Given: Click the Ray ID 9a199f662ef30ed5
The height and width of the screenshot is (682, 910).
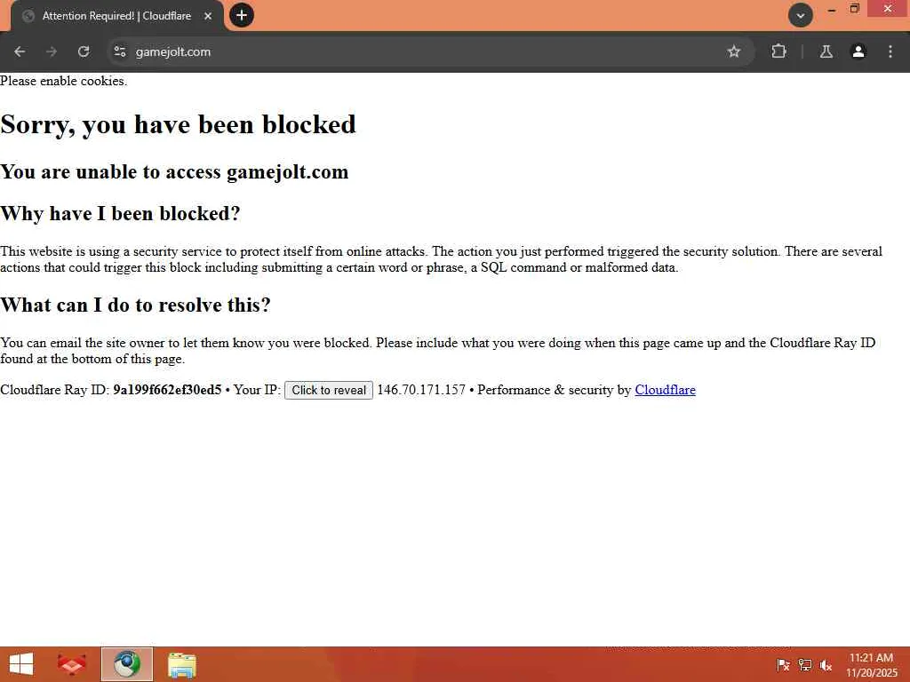Looking at the screenshot, I should (167, 390).
